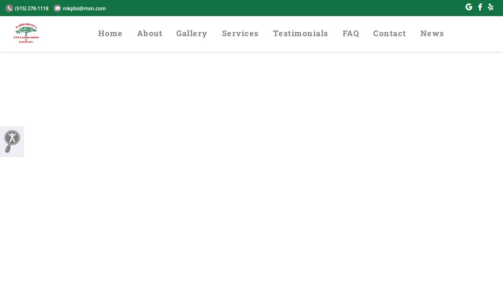Image resolution: width=503 pixels, height=283 pixels.
Task: Call the (515) 278-1118 phone link
Action: pos(31,8)
